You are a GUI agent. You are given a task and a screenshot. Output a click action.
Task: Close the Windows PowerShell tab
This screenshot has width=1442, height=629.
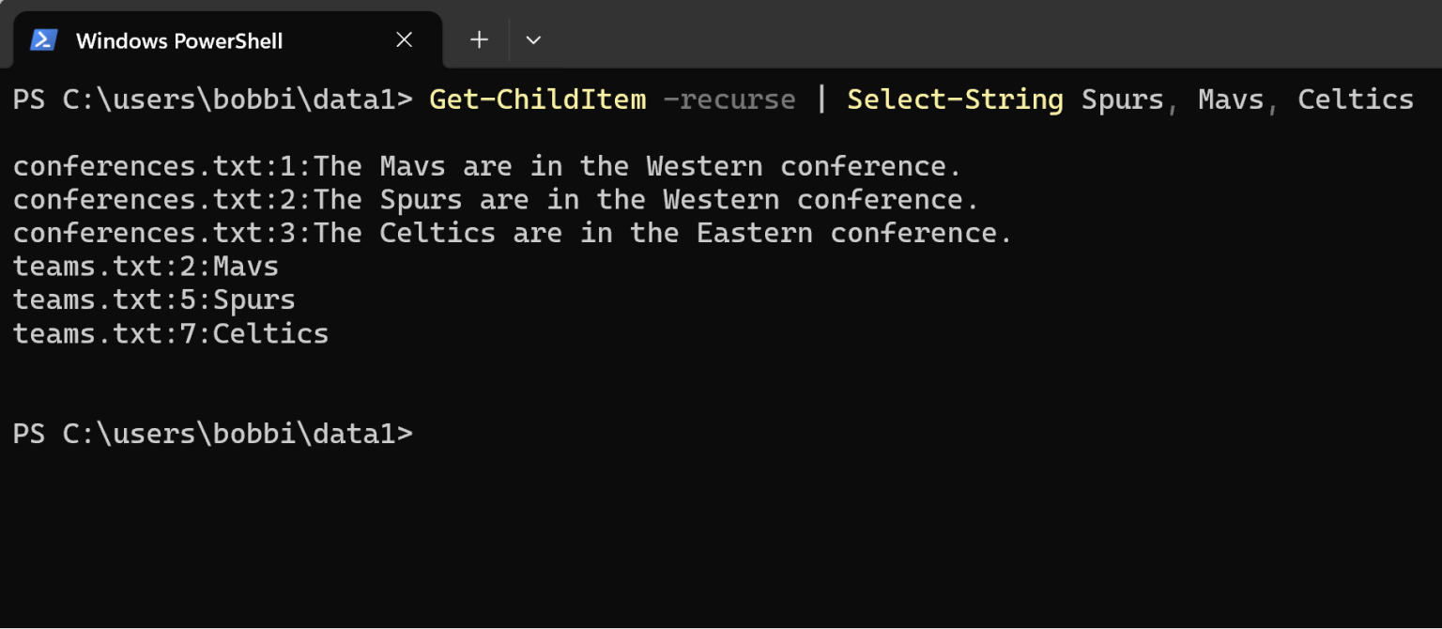[404, 39]
